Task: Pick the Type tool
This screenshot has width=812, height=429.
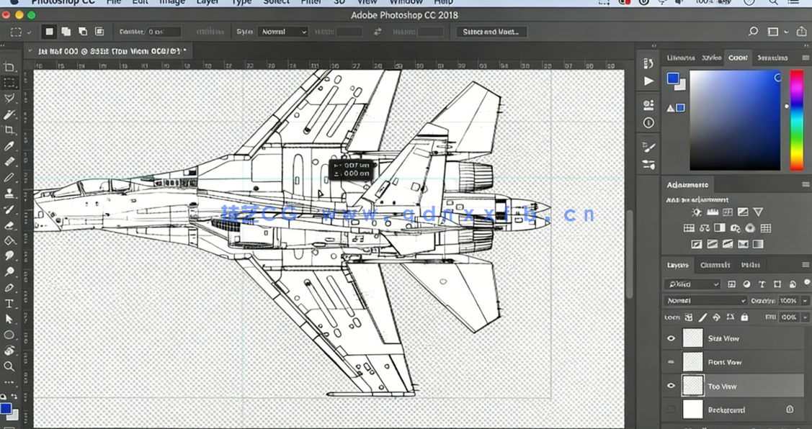Action: 9,304
